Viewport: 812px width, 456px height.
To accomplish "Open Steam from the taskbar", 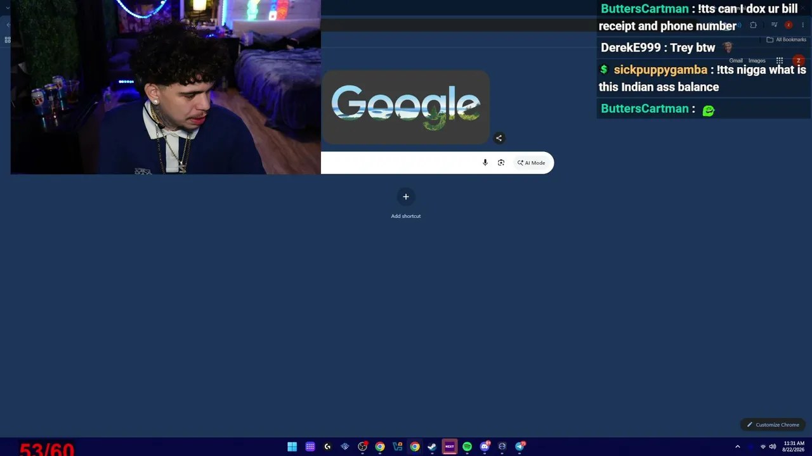I will (x=432, y=446).
